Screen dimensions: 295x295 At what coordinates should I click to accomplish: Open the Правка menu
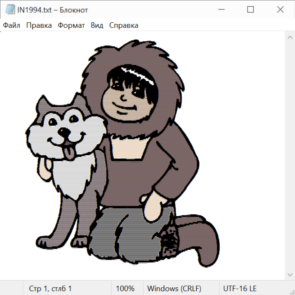pos(39,26)
